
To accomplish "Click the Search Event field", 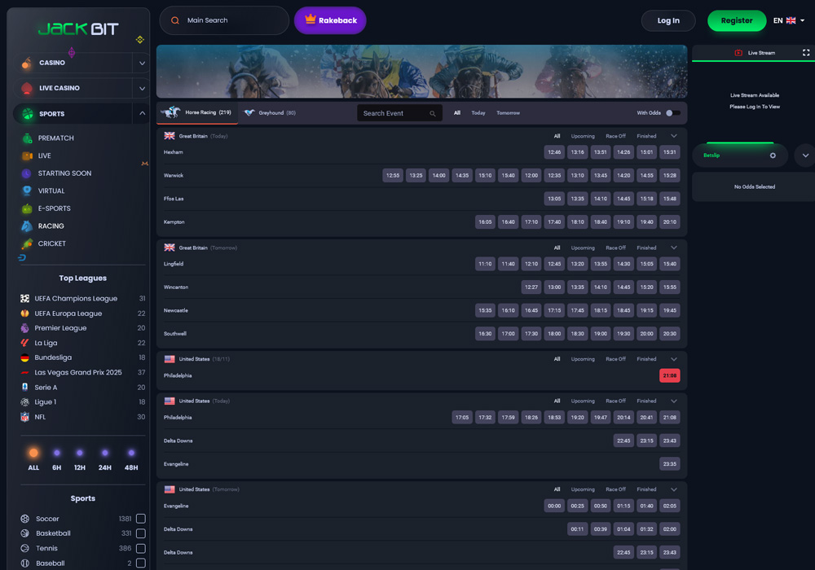I will point(394,113).
